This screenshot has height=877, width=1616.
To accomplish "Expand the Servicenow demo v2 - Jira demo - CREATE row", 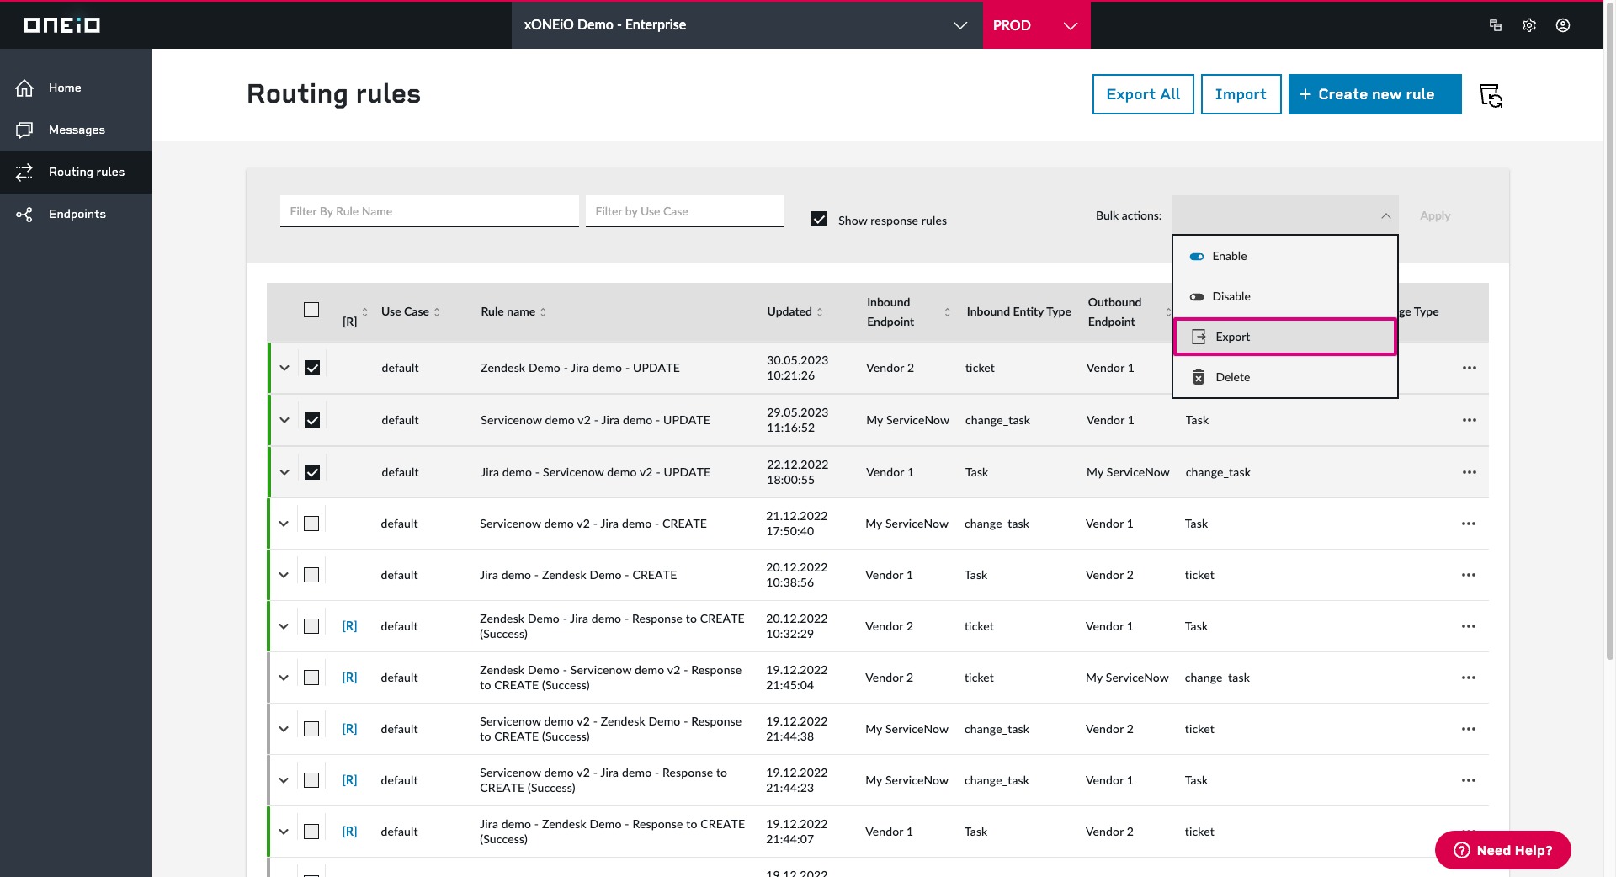I will [x=284, y=524].
